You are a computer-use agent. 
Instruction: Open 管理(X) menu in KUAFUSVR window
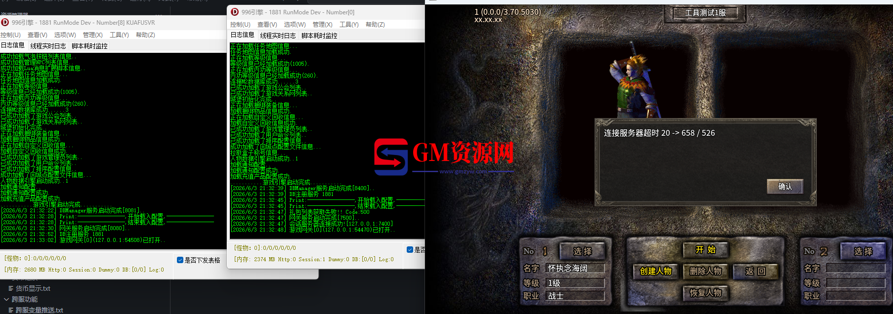pos(92,35)
